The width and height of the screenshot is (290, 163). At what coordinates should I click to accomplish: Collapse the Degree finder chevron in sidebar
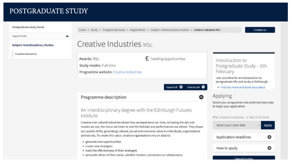(67, 36)
